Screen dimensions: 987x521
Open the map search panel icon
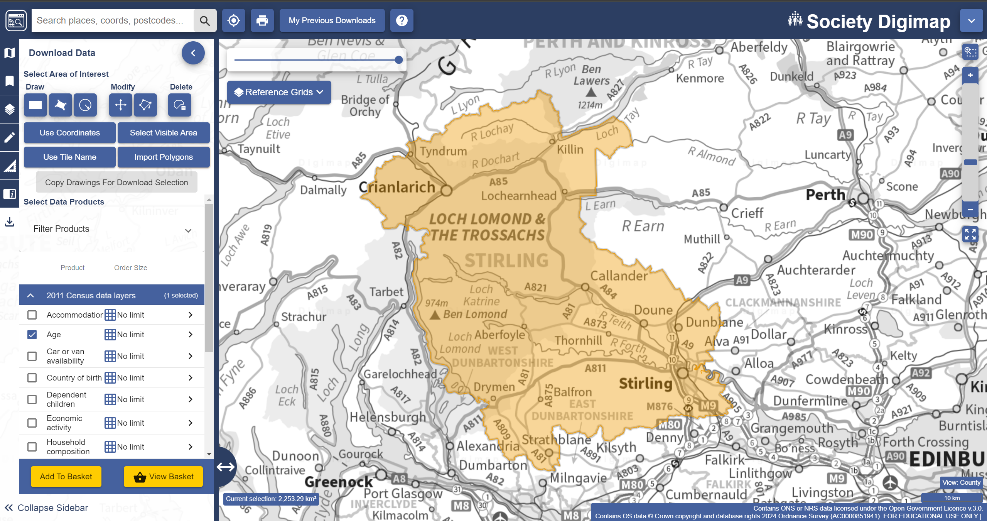coord(16,20)
